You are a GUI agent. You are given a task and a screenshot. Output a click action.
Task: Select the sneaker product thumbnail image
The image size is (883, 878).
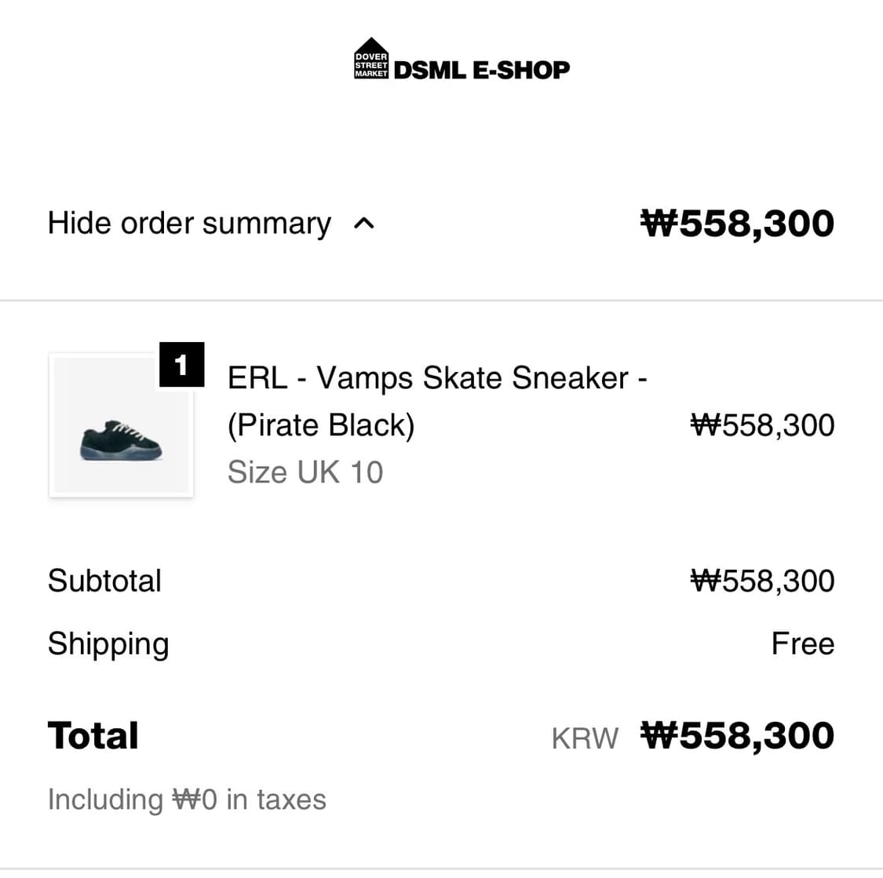click(x=121, y=425)
